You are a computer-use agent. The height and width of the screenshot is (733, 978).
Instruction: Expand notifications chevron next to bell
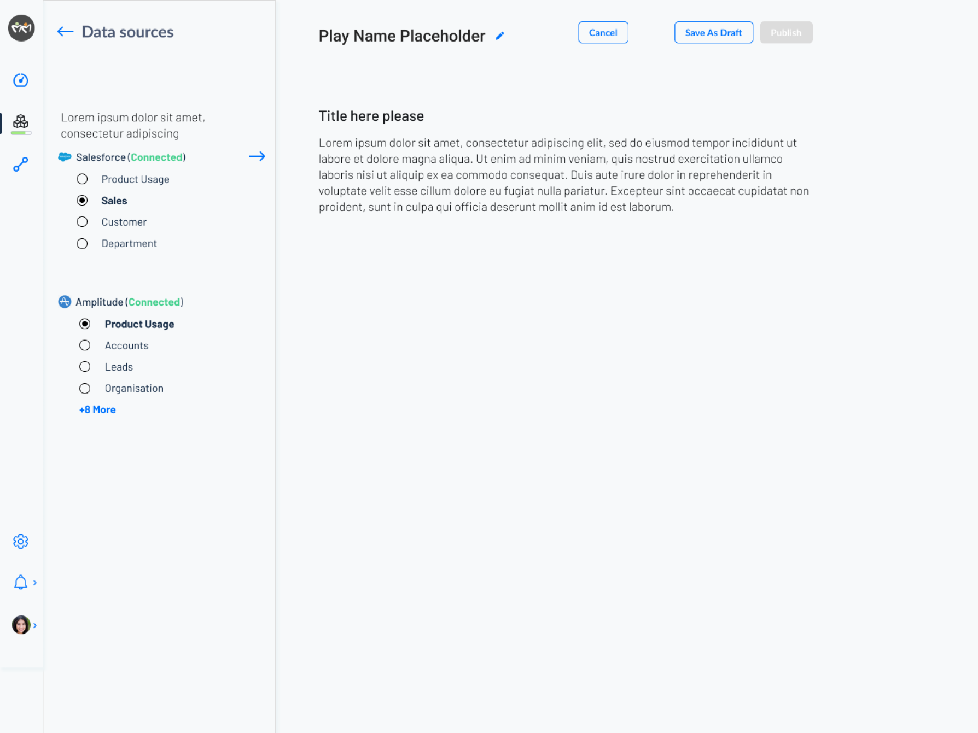[x=35, y=583]
